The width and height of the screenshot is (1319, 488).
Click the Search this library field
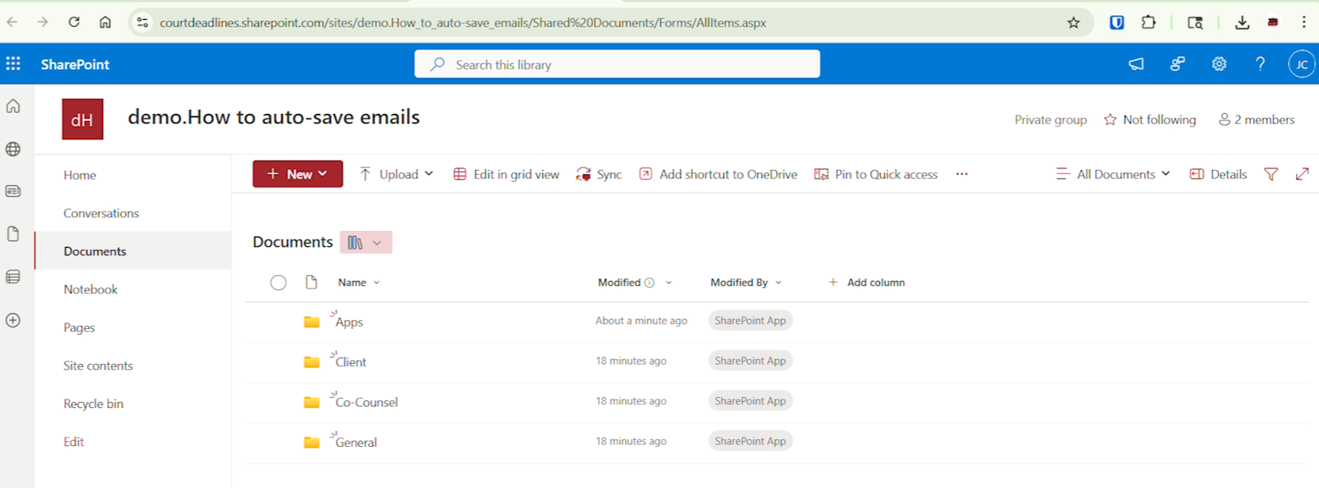(x=617, y=64)
